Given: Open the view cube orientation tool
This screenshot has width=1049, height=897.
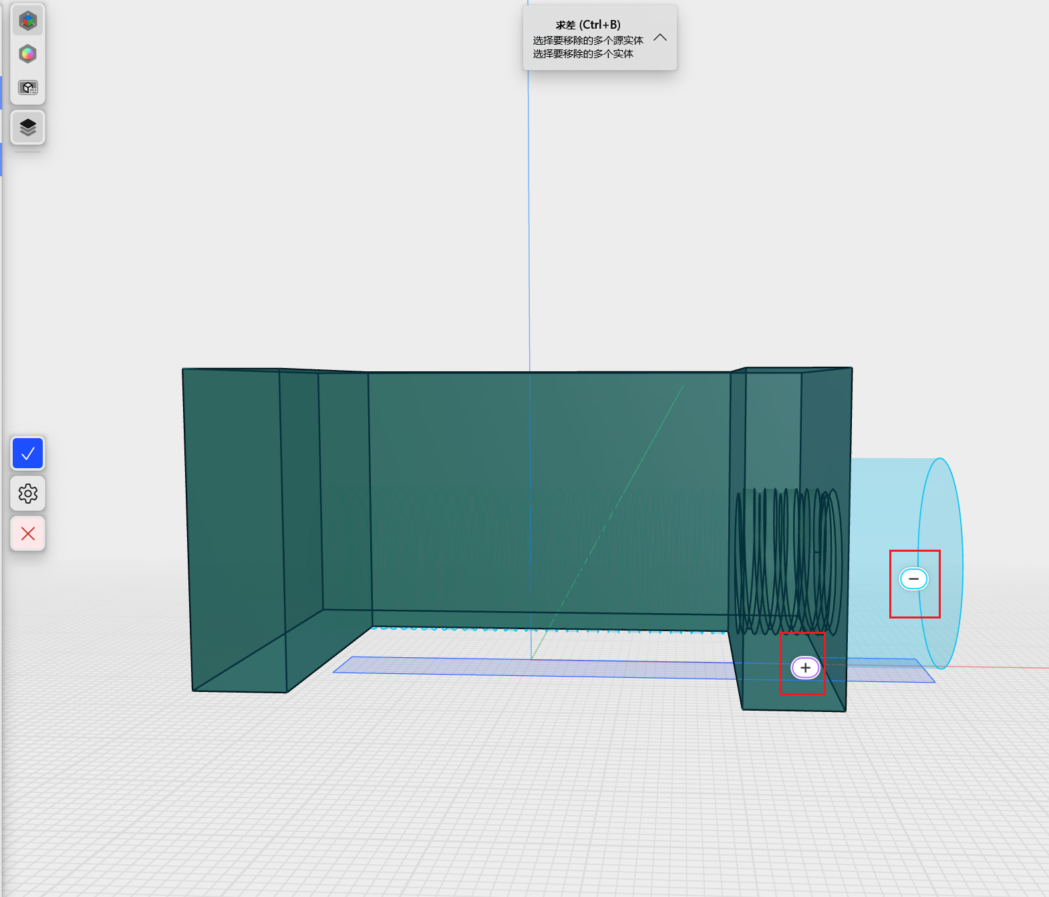Looking at the screenshot, I should (28, 21).
